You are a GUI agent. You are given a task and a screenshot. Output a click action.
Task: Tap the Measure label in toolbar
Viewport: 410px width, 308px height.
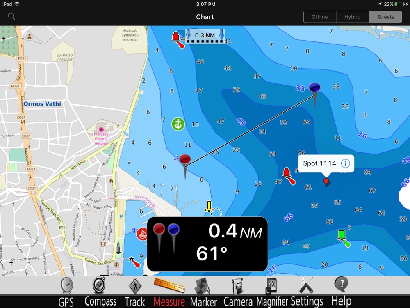pyautogui.click(x=169, y=301)
